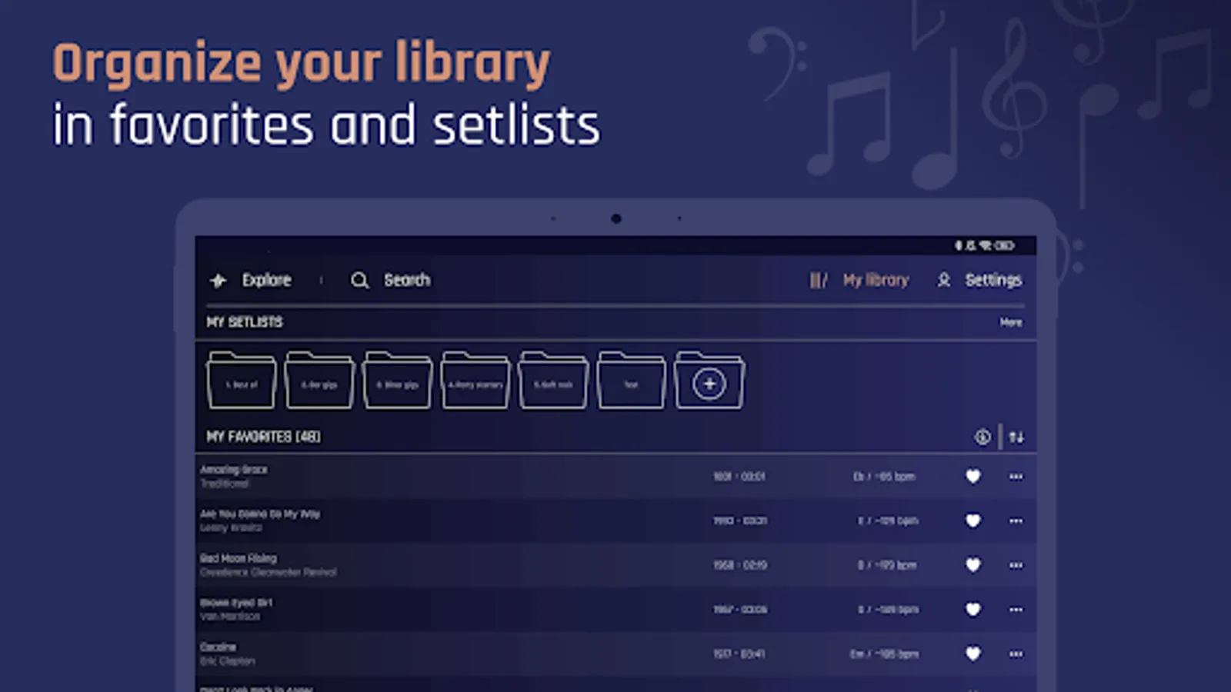Add a new setlist with the plus folder
1231x692 pixels.
tap(709, 381)
